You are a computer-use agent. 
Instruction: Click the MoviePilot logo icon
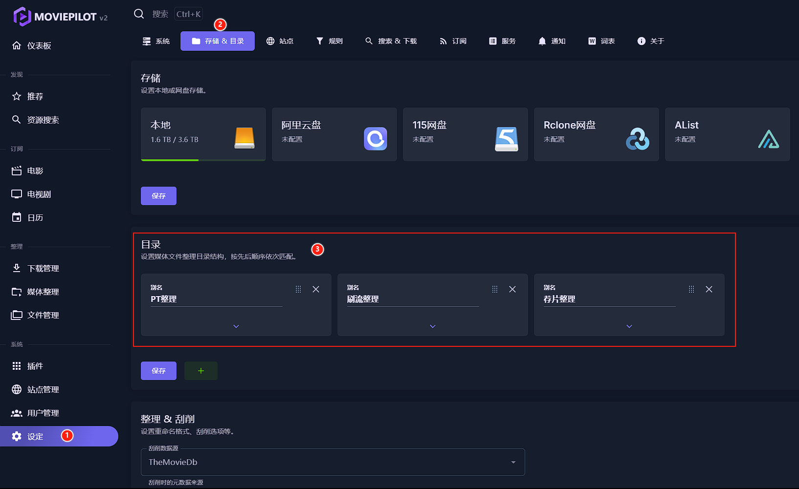22,17
